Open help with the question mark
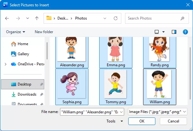The width and height of the screenshot is (193, 131). (x=185, y=32)
